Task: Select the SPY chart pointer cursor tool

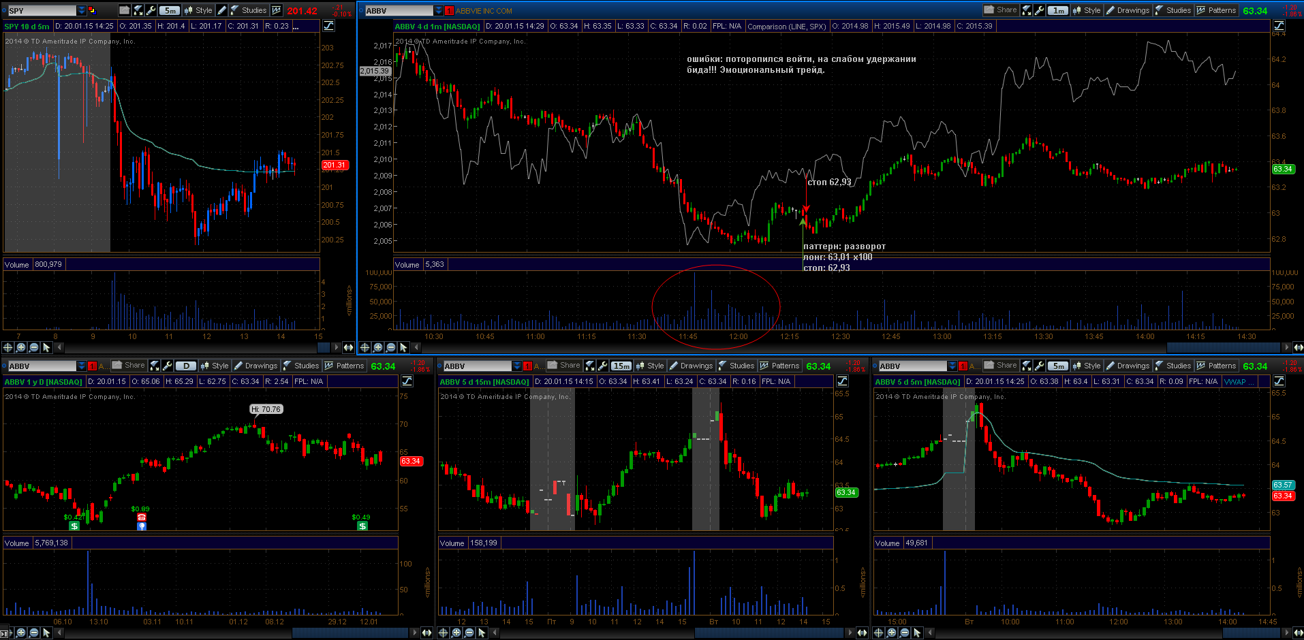Action: pyautogui.click(x=46, y=347)
